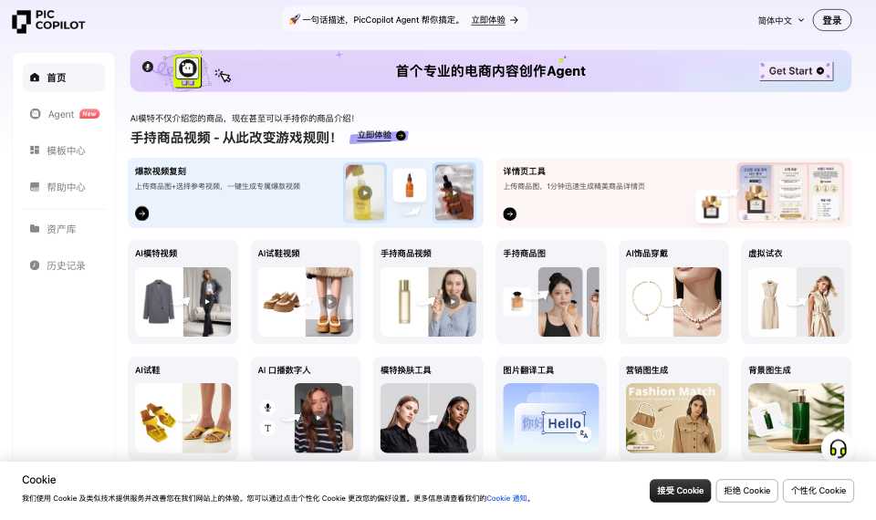The image size is (876, 520).
Task: Click the template grid icon beside 模板中心
Action: (35, 150)
